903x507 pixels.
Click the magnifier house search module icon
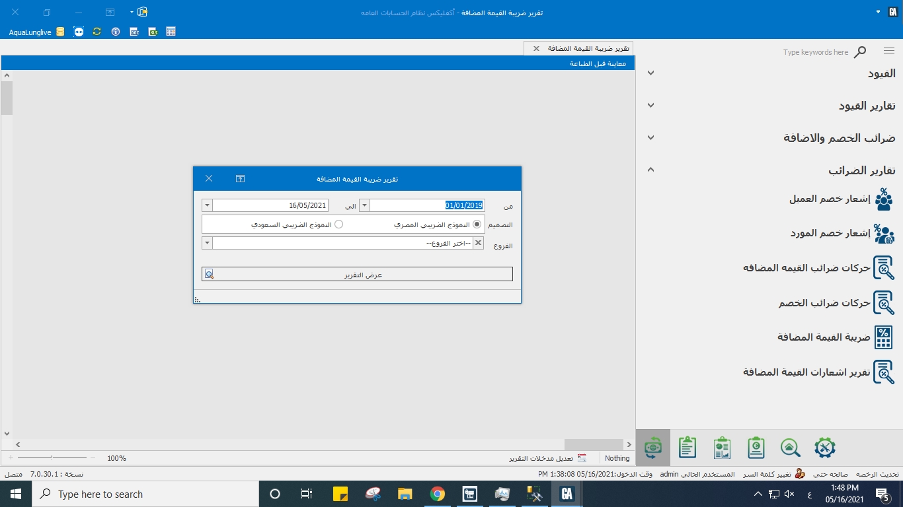[x=789, y=448]
